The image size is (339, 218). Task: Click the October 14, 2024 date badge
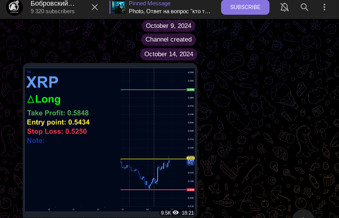[x=169, y=54]
